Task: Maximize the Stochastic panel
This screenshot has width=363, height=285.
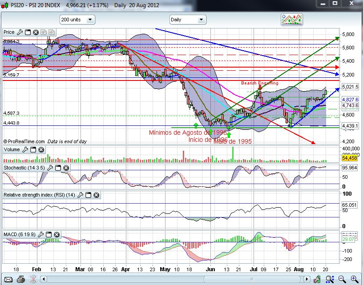Action: [58, 168]
